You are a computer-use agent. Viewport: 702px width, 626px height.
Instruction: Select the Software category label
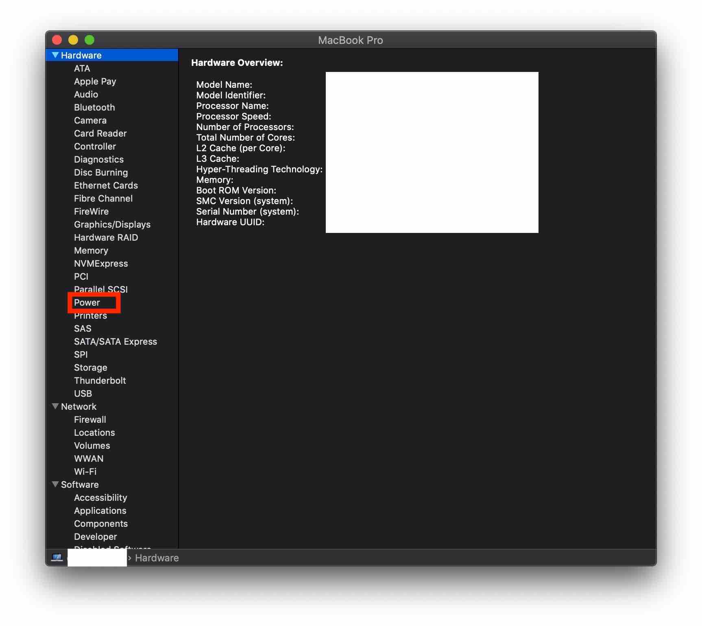80,485
